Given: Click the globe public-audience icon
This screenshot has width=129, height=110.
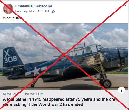Looking at the screenshot, I should 53,11.
